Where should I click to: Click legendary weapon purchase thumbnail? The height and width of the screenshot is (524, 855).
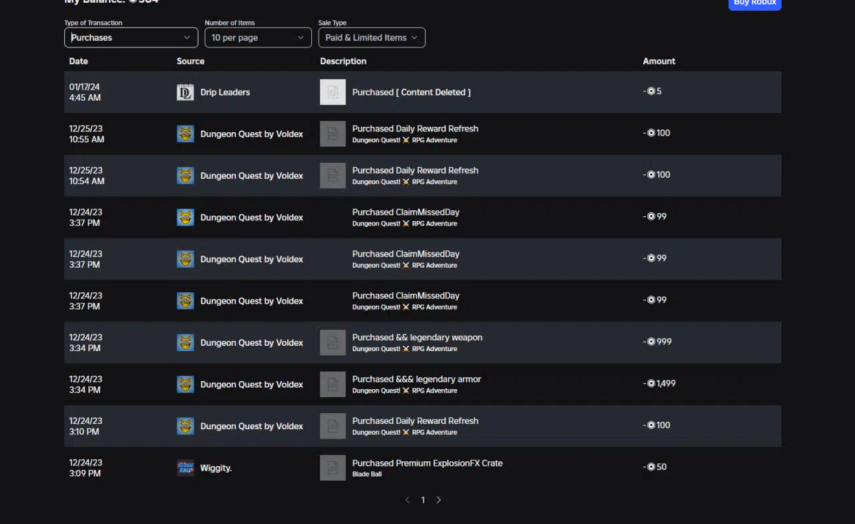(x=333, y=342)
